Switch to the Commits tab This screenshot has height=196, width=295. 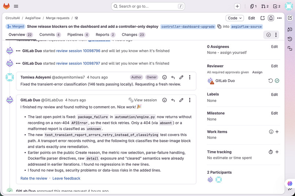click(50, 35)
